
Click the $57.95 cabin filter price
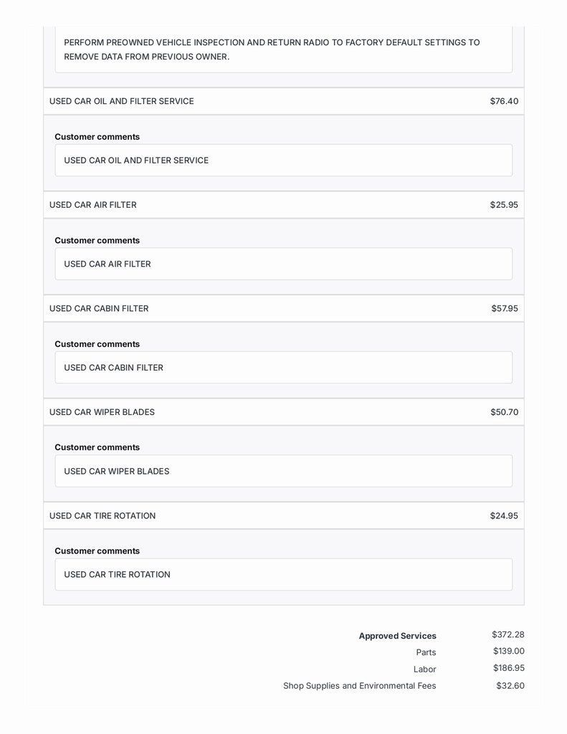coord(505,309)
